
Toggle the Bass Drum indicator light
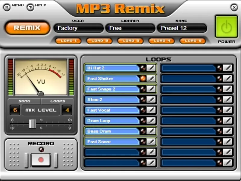[x=143, y=131]
